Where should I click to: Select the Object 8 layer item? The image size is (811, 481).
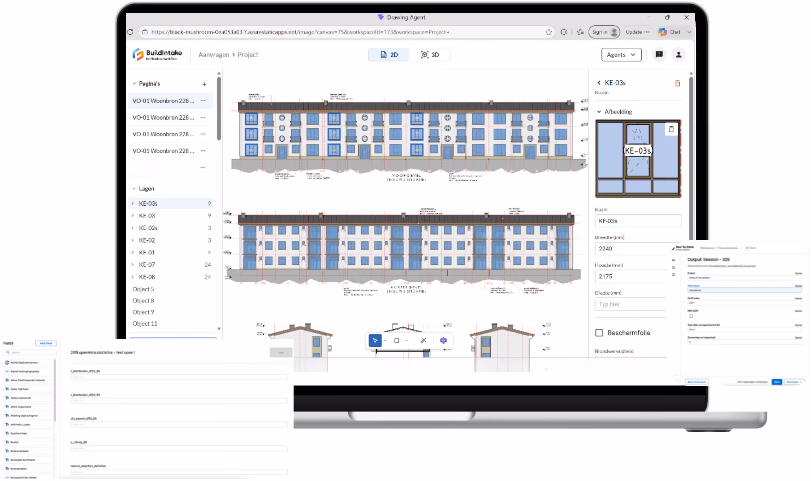[x=143, y=301]
